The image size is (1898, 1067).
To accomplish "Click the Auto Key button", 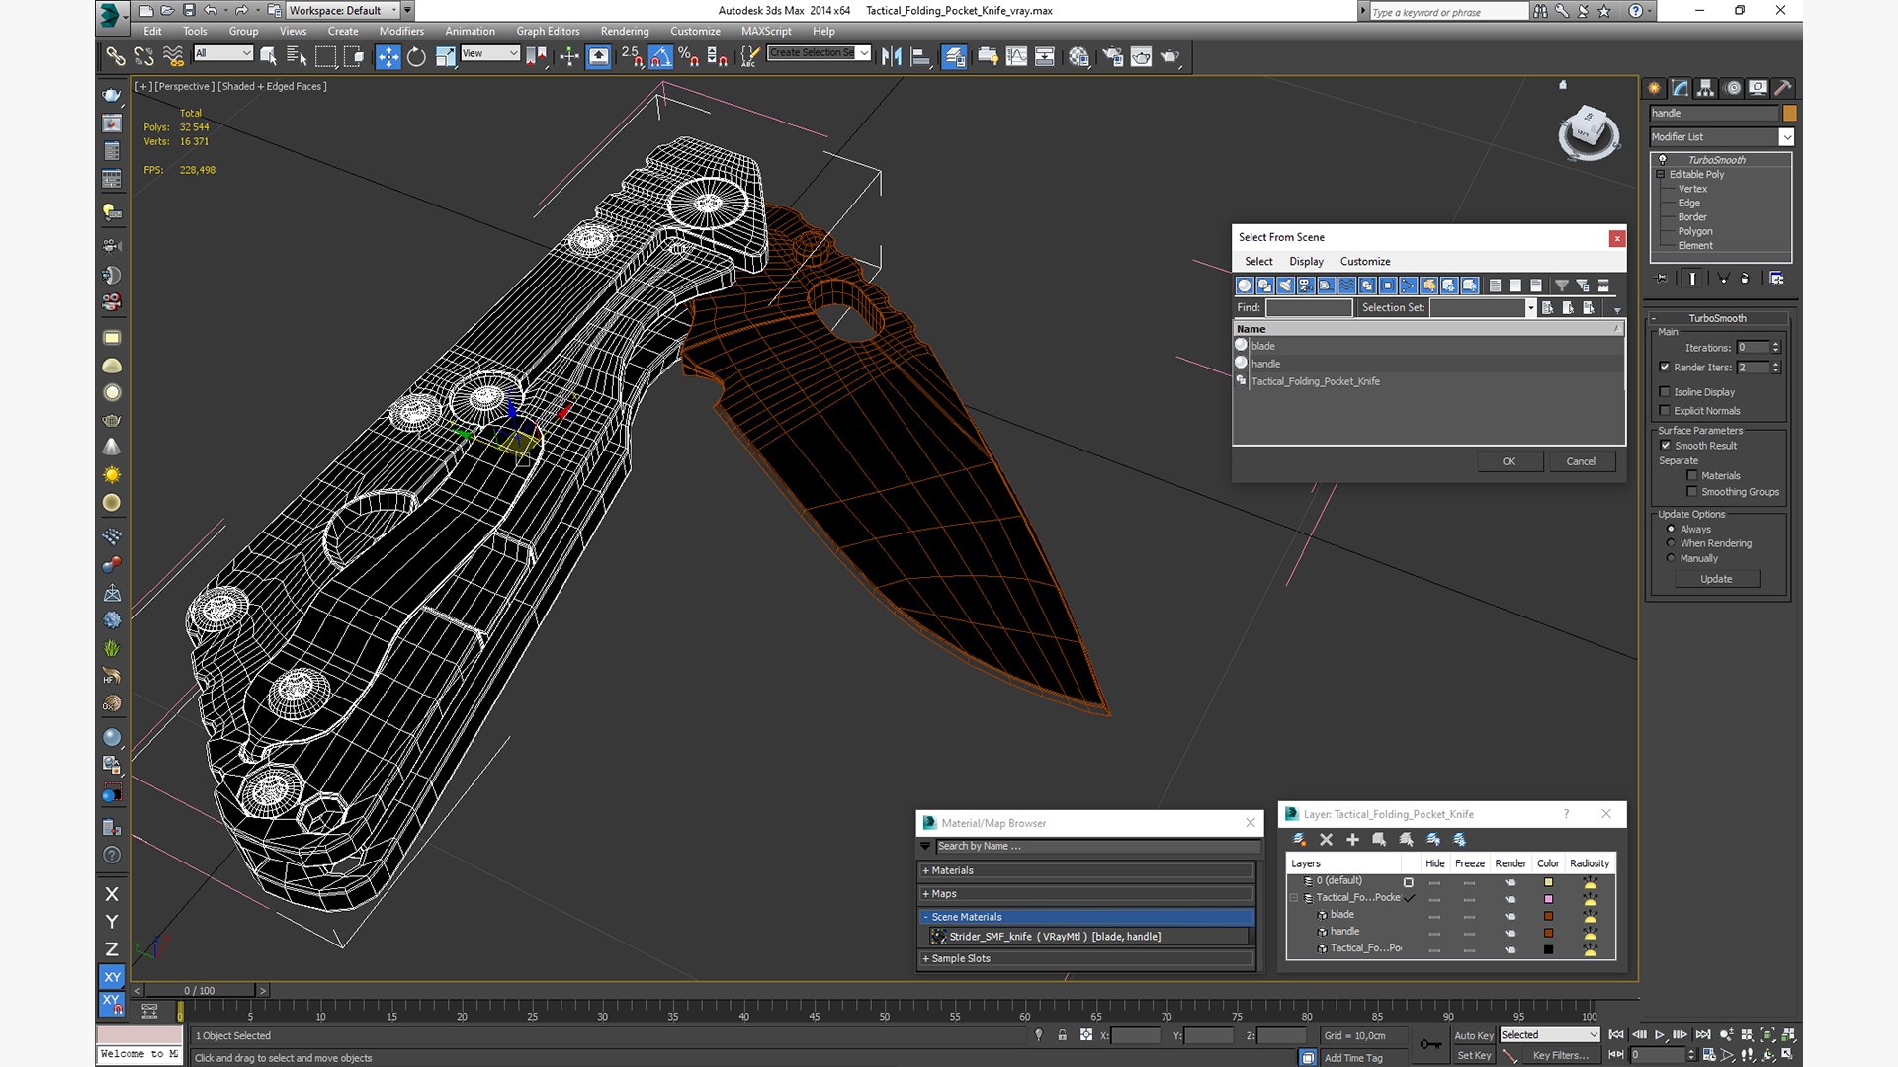I will (1473, 1035).
